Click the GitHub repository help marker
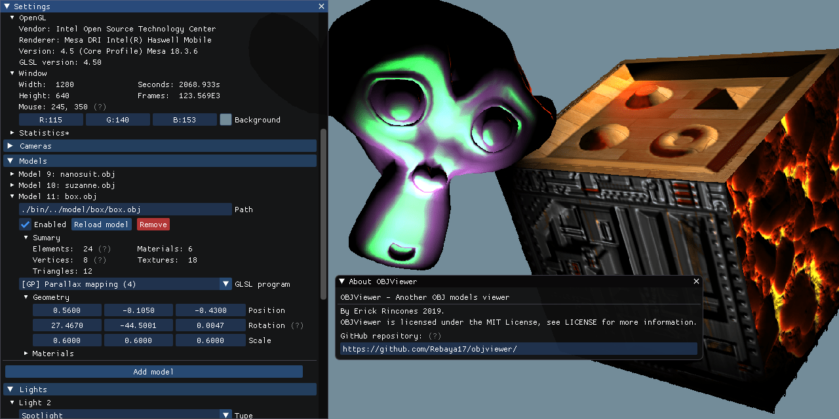The height and width of the screenshot is (419, 839). [x=435, y=336]
